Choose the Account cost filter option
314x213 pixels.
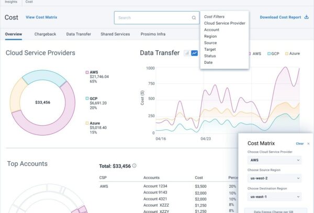[x=211, y=30]
